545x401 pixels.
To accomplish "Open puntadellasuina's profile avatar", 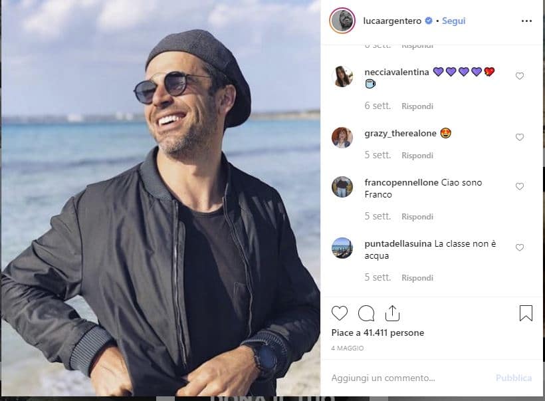I will click(x=342, y=248).
